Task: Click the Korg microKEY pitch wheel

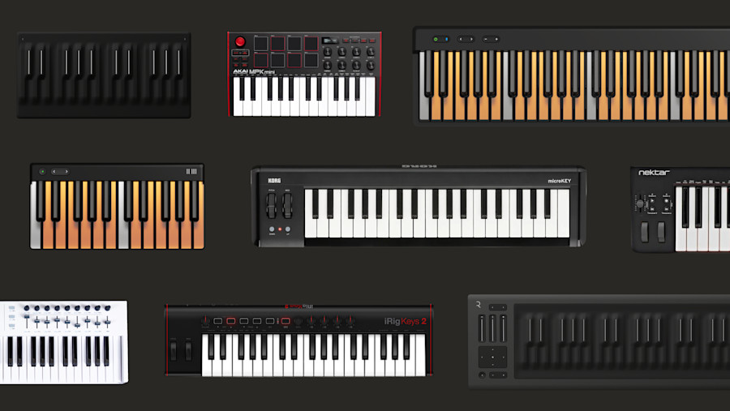Action: (x=272, y=205)
